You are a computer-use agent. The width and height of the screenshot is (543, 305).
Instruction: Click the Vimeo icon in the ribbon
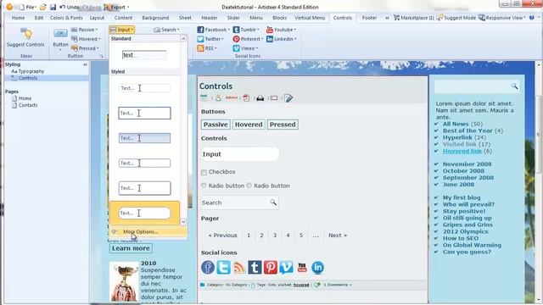coord(236,48)
